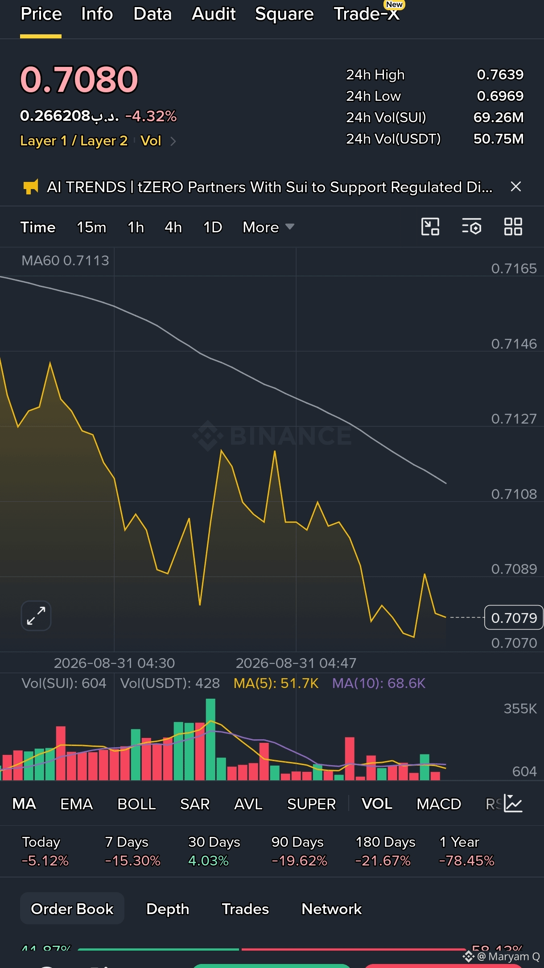This screenshot has height=968, width=544.
Task: Tap the tallest green volume bar
Action: coord(210,739)
